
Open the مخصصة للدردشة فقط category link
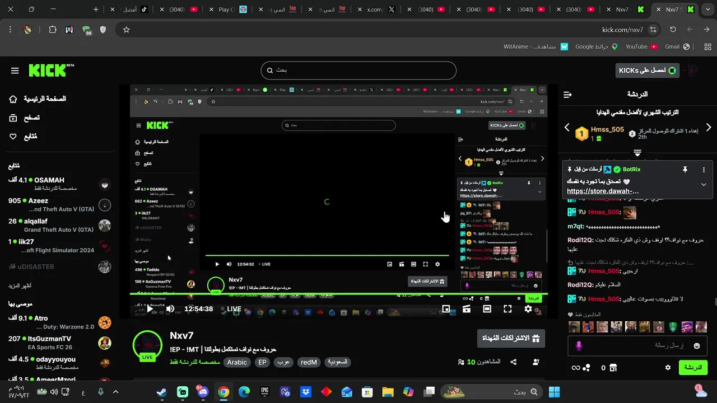(x=195, y=362)
